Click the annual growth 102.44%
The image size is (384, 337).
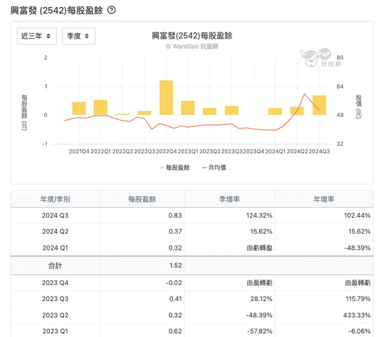point(357,215)
